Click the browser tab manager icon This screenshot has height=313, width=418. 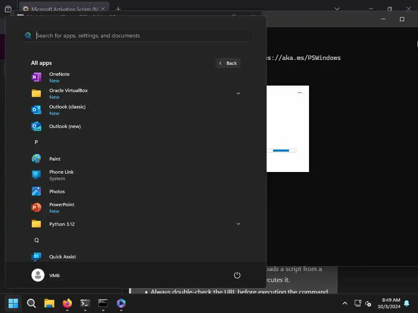(8, 9)
